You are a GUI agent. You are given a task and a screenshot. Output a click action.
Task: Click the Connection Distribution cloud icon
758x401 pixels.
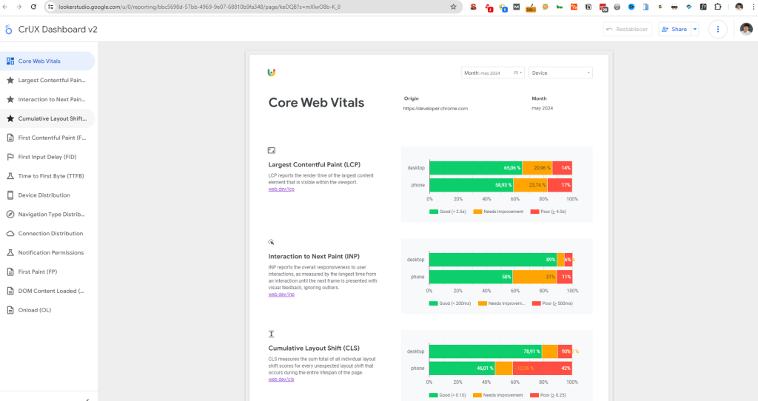[x=10, y=234]
